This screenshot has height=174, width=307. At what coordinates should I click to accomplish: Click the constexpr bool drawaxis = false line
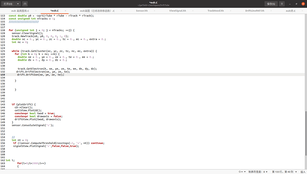tap(38, 116)
